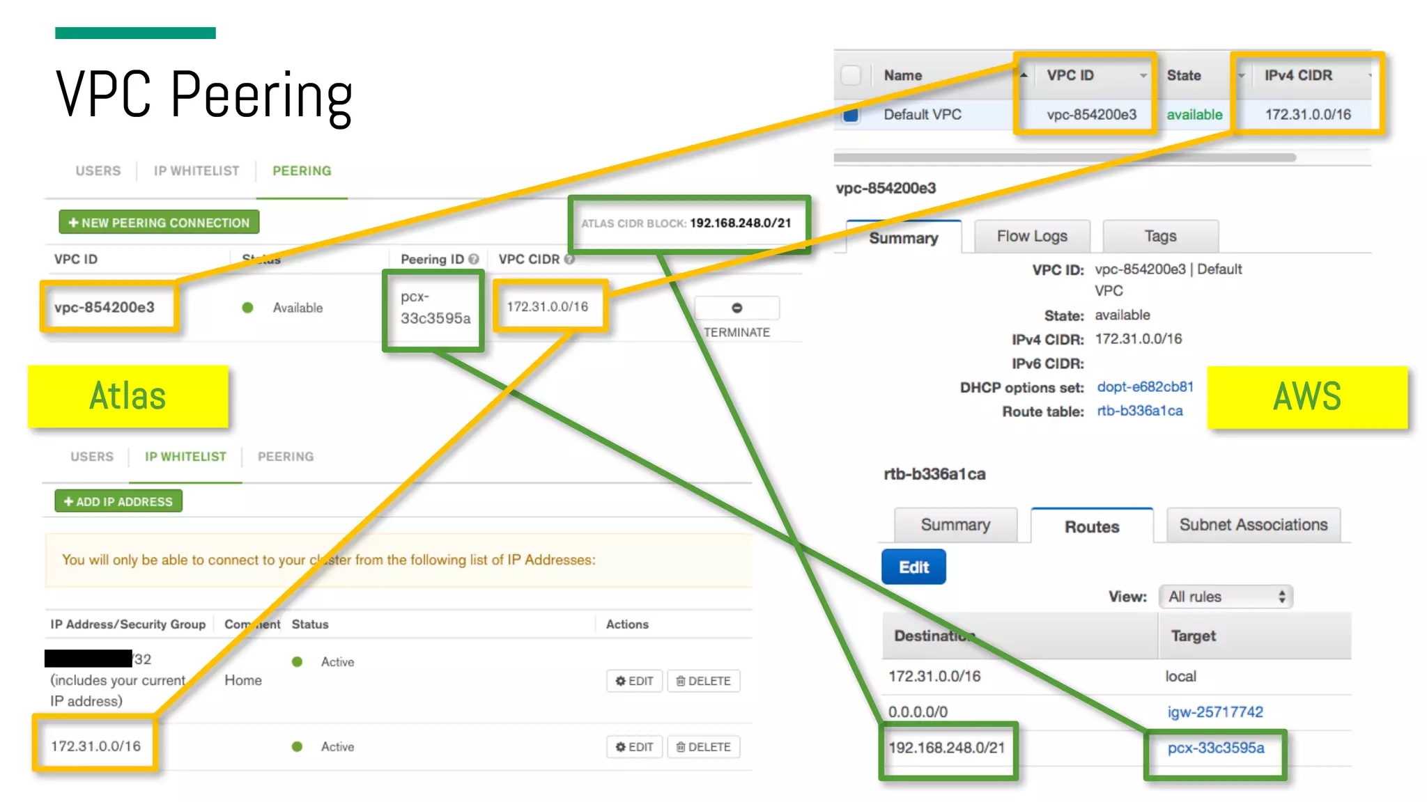Image resolution: width=1427 pixels, height=802 pixels.
Task: Click New Peering Connection button
Action: [159, 223]
